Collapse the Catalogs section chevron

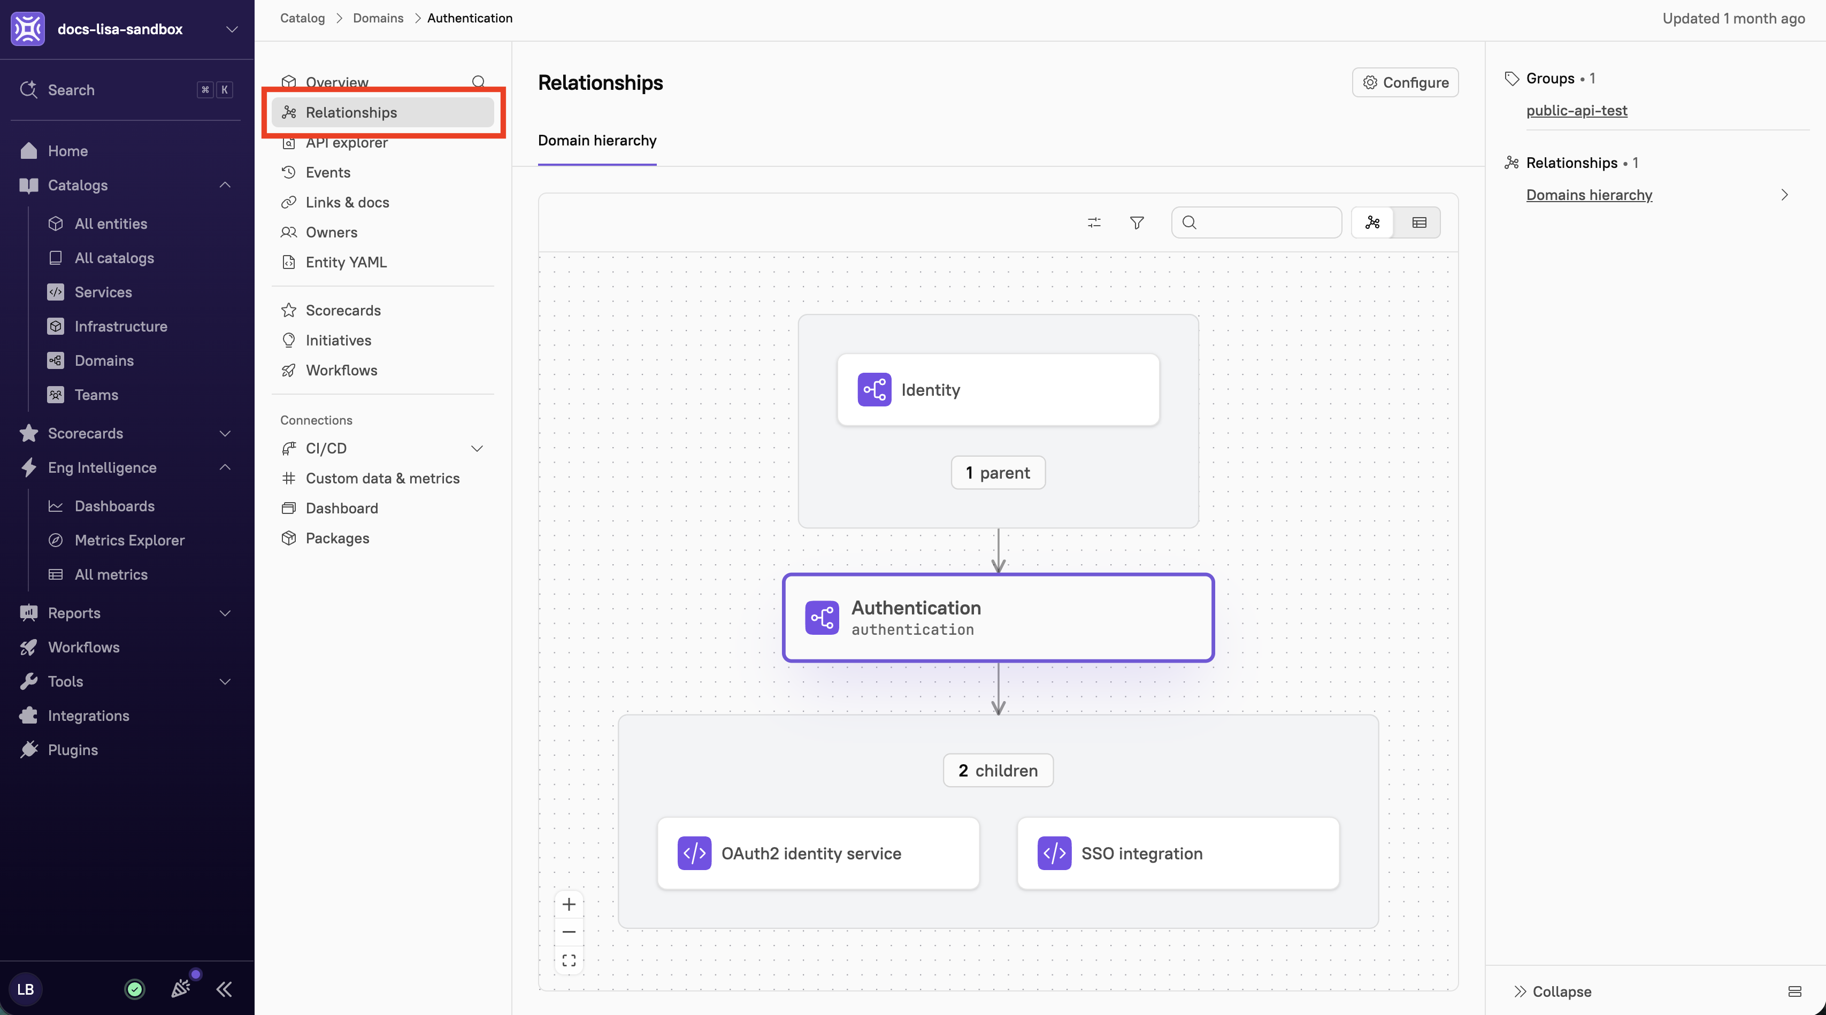225,185
